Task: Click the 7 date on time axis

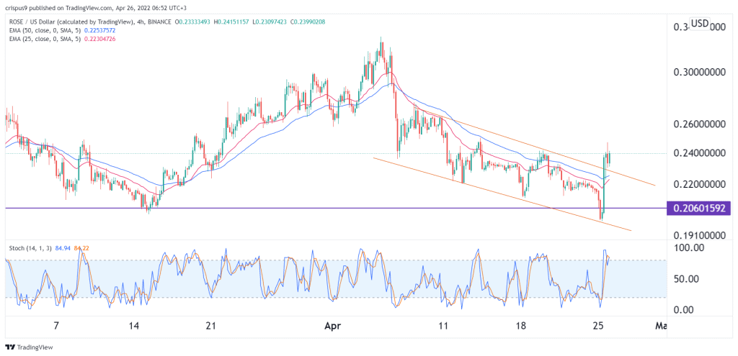Action: point(56,325)
